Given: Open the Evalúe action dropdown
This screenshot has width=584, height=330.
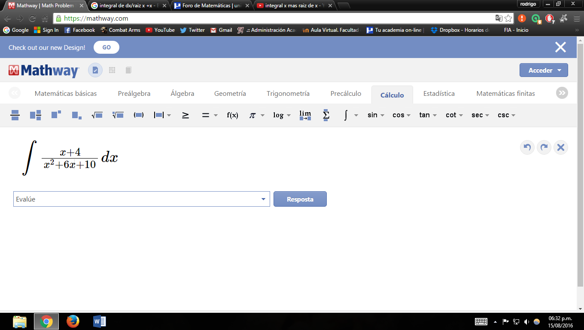Looking at the screenshot, I should [x=263, y=199].
